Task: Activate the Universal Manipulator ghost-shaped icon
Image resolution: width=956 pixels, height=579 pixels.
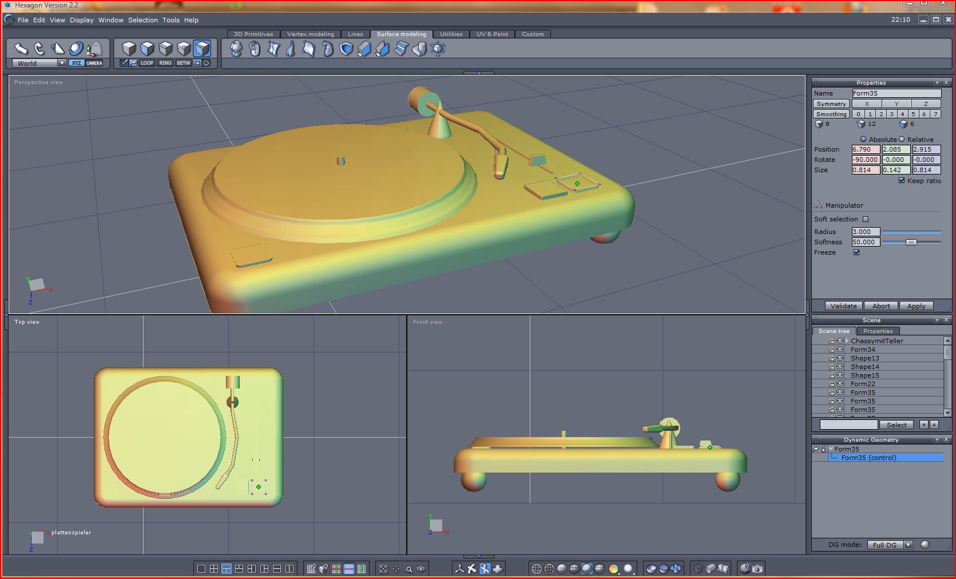Action: [x=95, y=49]
